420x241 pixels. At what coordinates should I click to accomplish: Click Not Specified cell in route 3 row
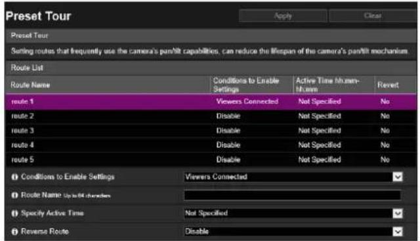pos(320,131)
